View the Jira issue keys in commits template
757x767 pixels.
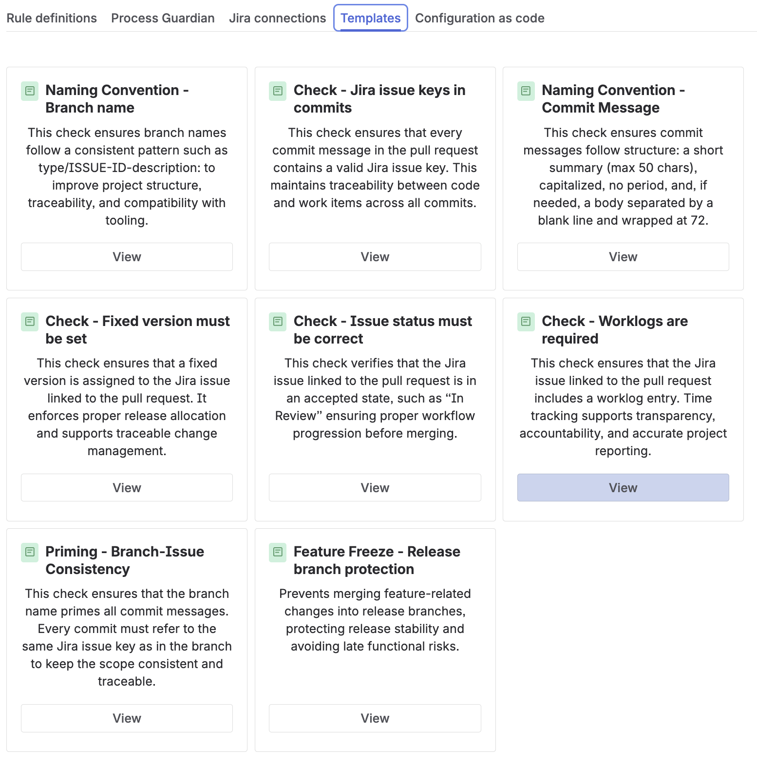[375, 257]
